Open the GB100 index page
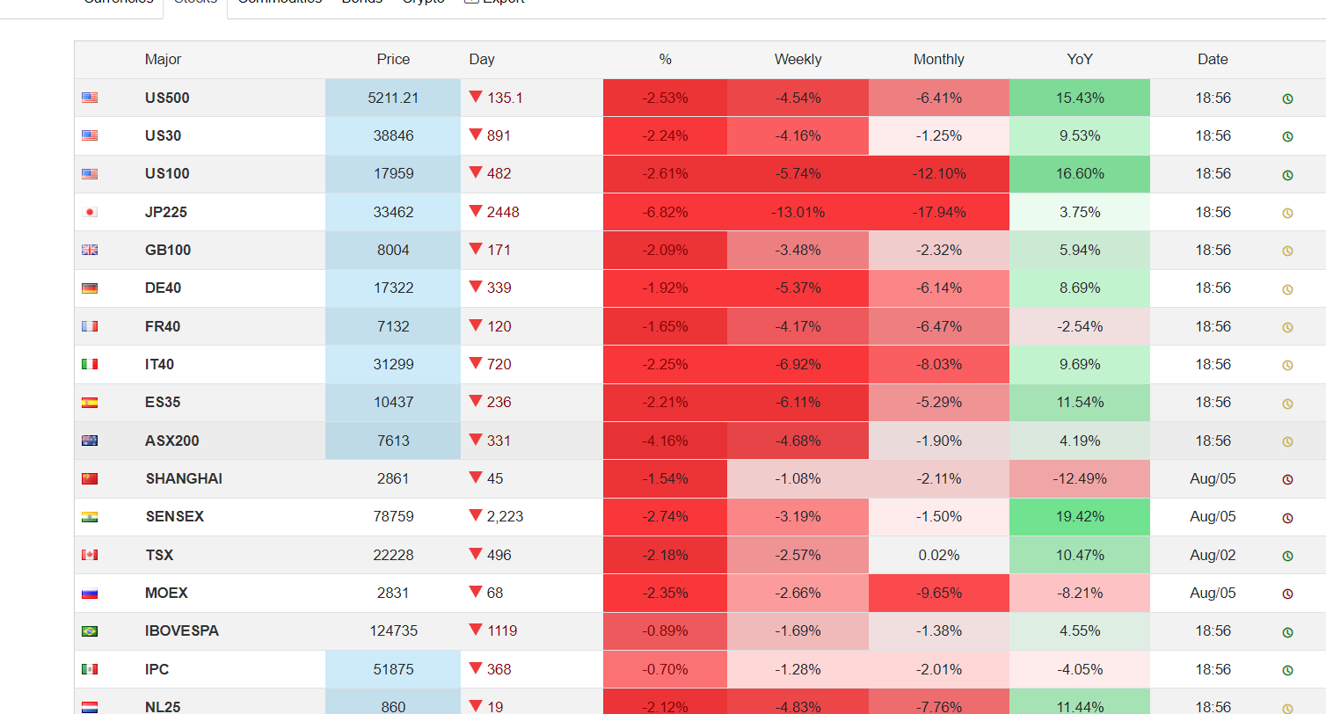The height and width of the screenshot is (714, 1326). [x=168, y=250]
